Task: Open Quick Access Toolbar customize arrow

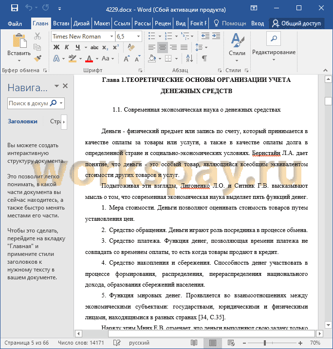Action: [59, 9]
